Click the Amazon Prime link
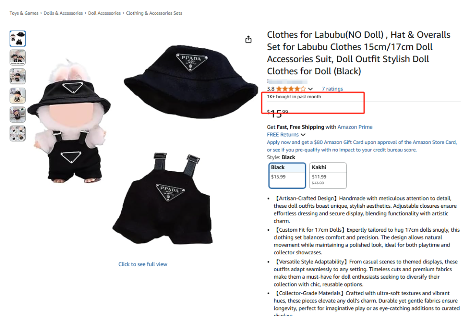 (355, 127)
